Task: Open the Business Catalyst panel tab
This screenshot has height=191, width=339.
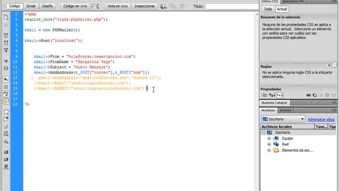Action: pyautogui.click(x=274, y=102)
